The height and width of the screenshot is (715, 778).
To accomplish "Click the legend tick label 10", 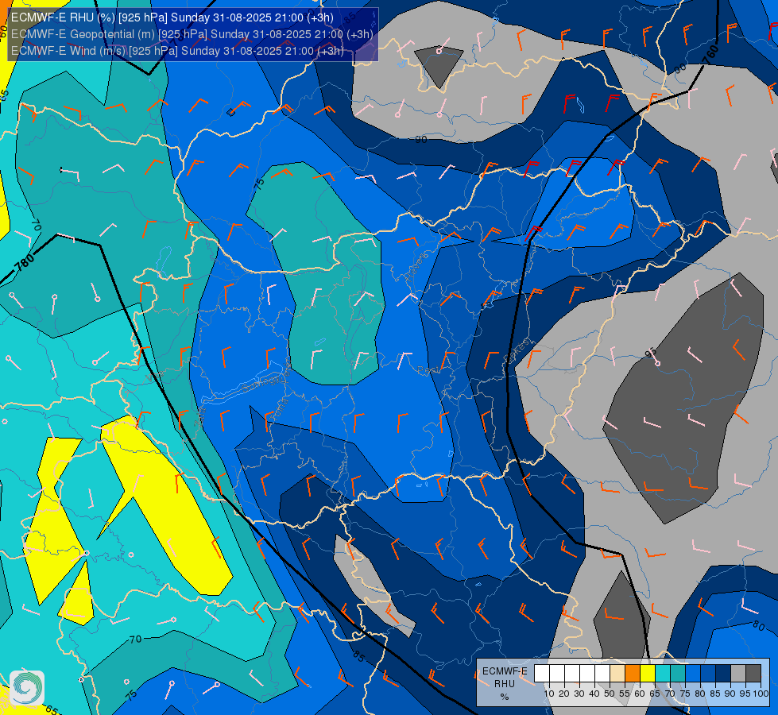I will (x=549, y=694).
